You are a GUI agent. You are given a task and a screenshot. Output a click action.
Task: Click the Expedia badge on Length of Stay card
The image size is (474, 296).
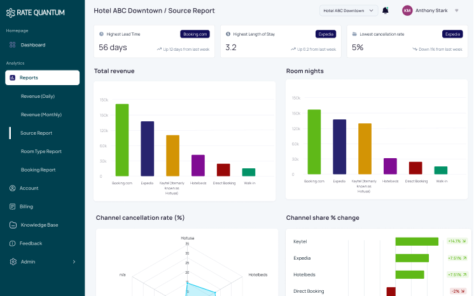(326, 34)
